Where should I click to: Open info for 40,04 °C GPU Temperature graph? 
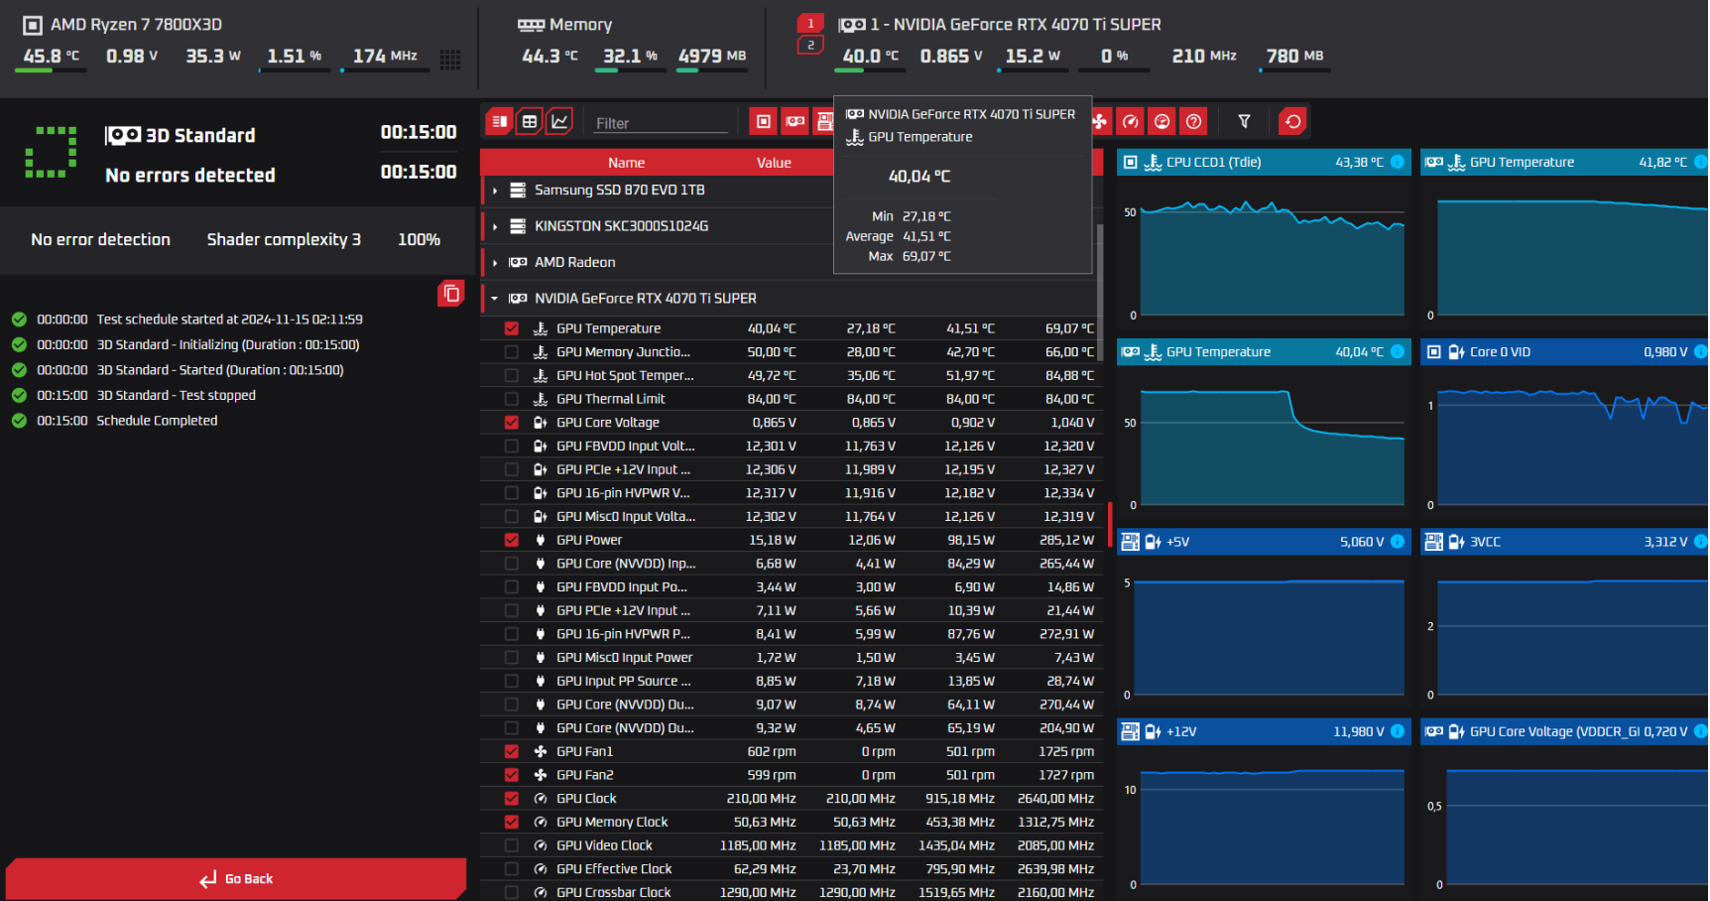(x=1398, y=351)
